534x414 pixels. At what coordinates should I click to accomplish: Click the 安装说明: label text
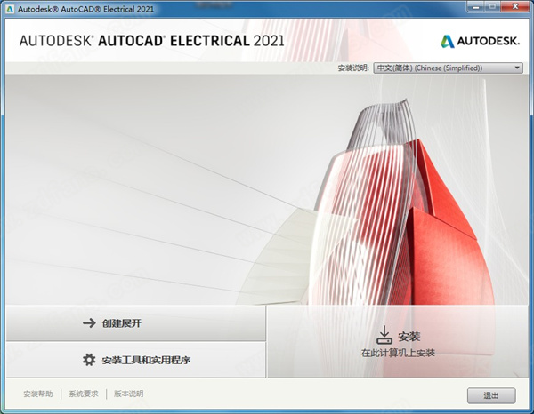tap(353, 68)
